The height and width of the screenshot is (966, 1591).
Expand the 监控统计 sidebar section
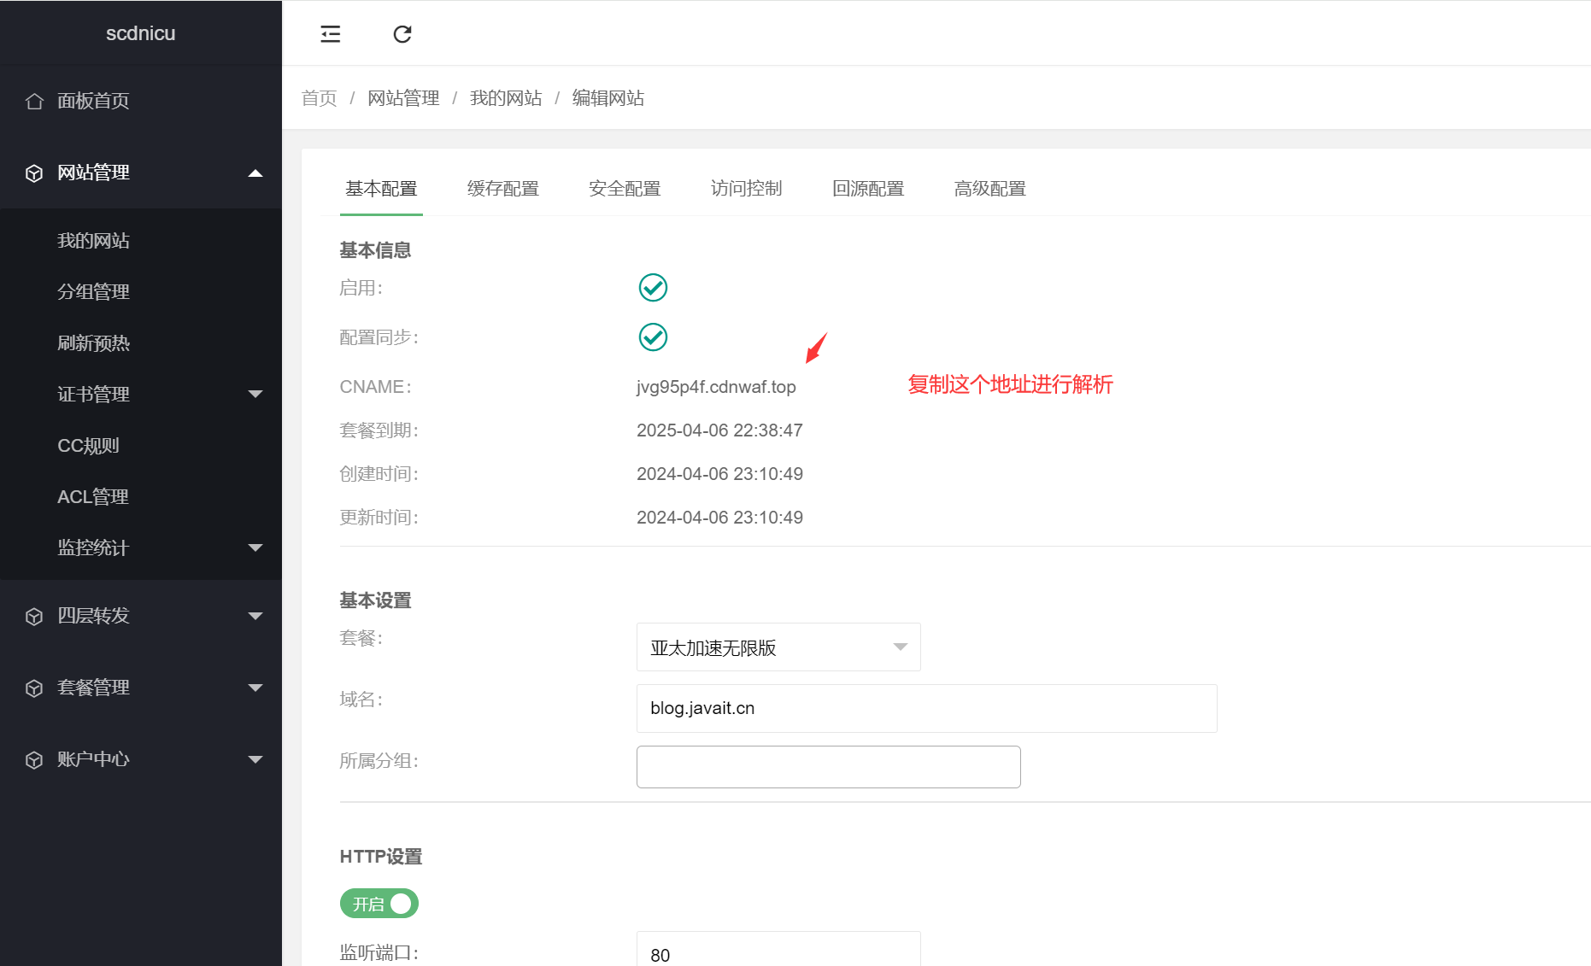pos(92,547)
